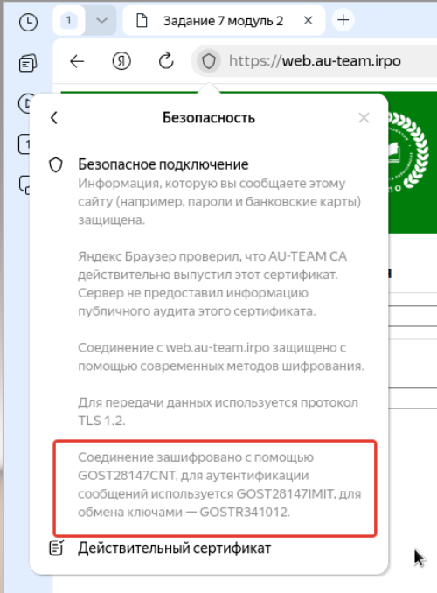Screen dimensions: 437x593
Task: Click the green page logo emblem
Action: click(x=408, y=151)
